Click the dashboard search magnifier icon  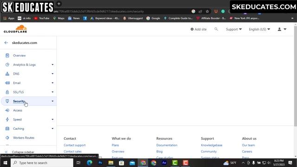pos(216,29)
